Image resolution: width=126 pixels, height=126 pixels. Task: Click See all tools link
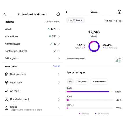pos(56,66)
